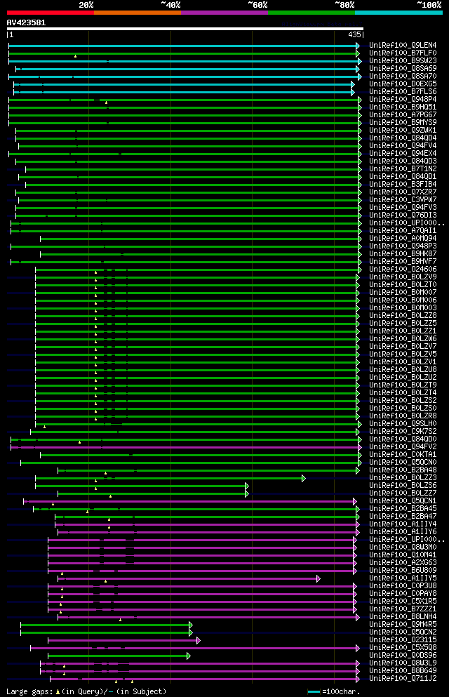Pick the UniRef100_A7QAI1 label
The height and width of the screenshot is (697, 449).
[x=403, y=231]
